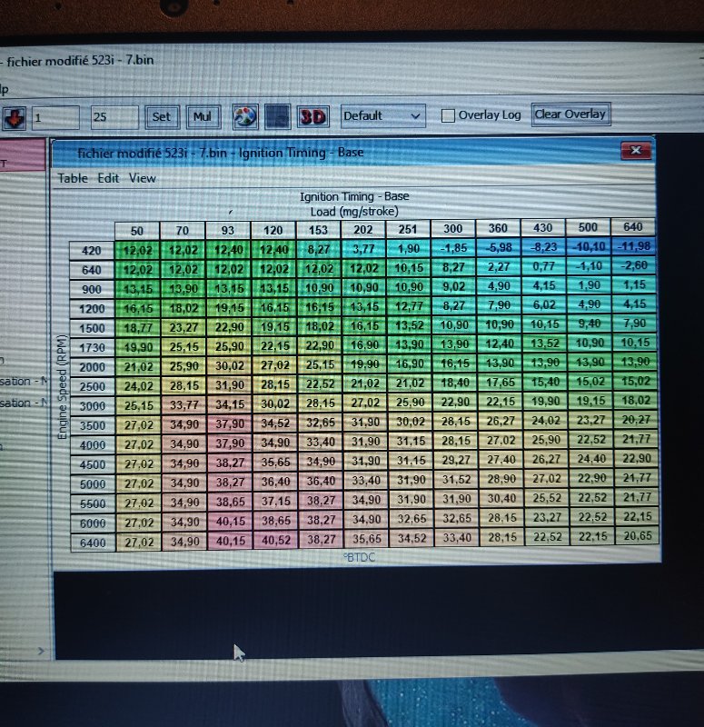The image size is (704, 727).
Task: Open the Table menu
Action: [x=73, y=178]
